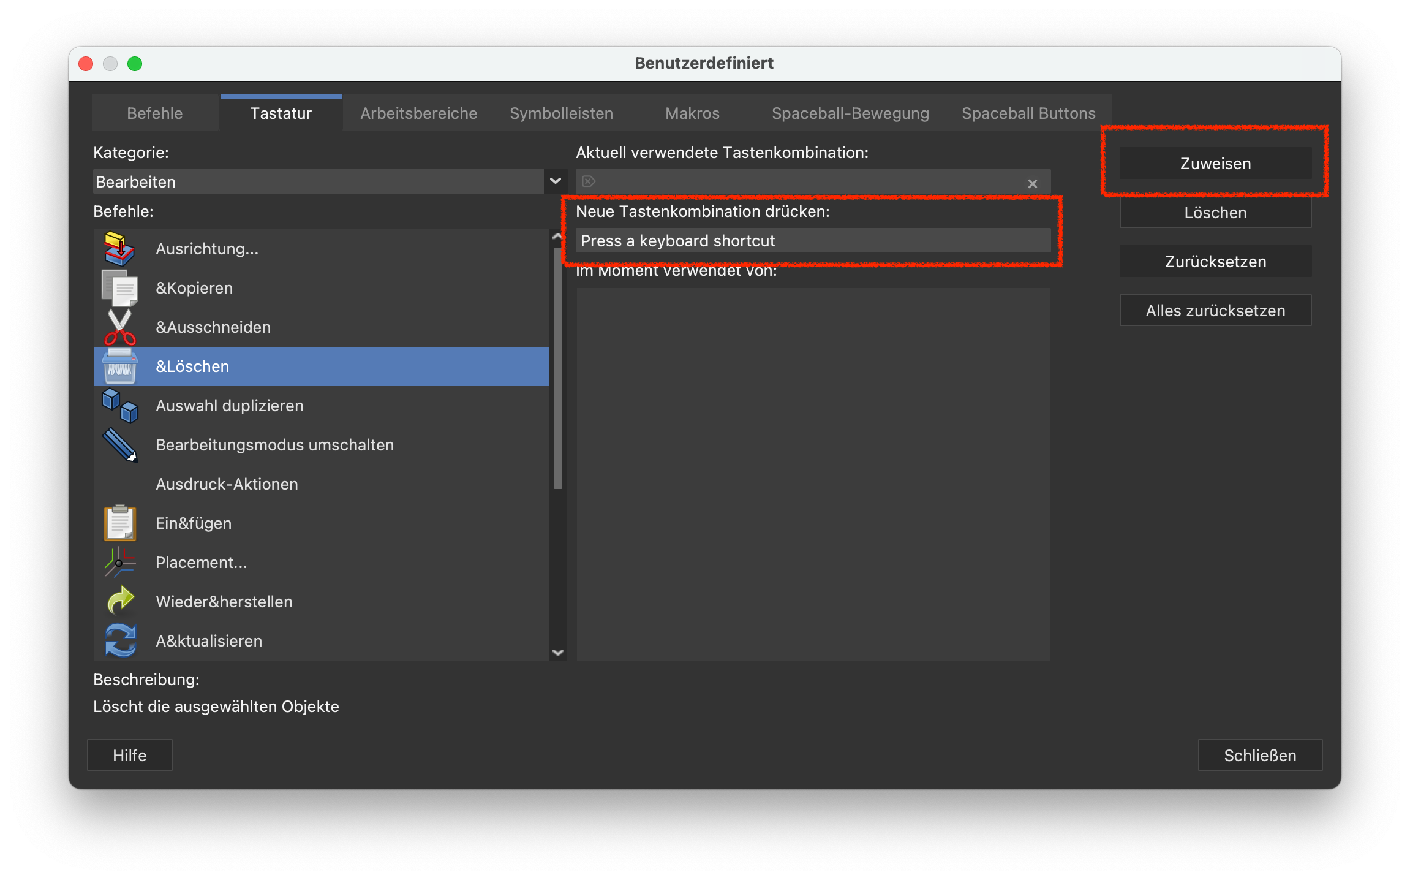Select Ausdruck-Aktionen in the list
The height and width of the screenshot is (880, 1410).
pos(322,484)
